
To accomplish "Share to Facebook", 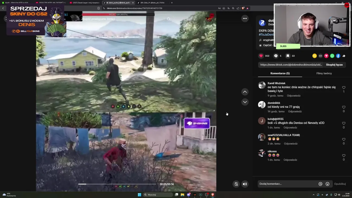I will click(x=338, y=56).
